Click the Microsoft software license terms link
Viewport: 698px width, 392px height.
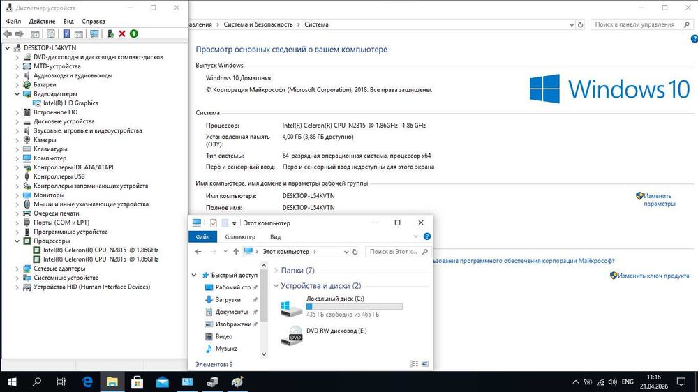[x=523, y=261]
